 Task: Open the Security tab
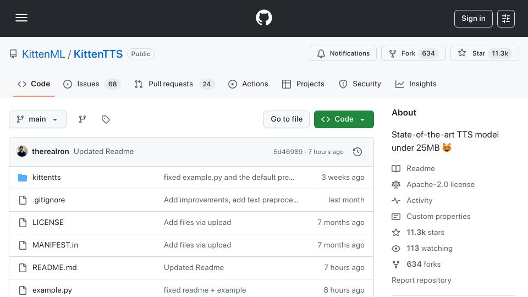click(x=360, y=84)
